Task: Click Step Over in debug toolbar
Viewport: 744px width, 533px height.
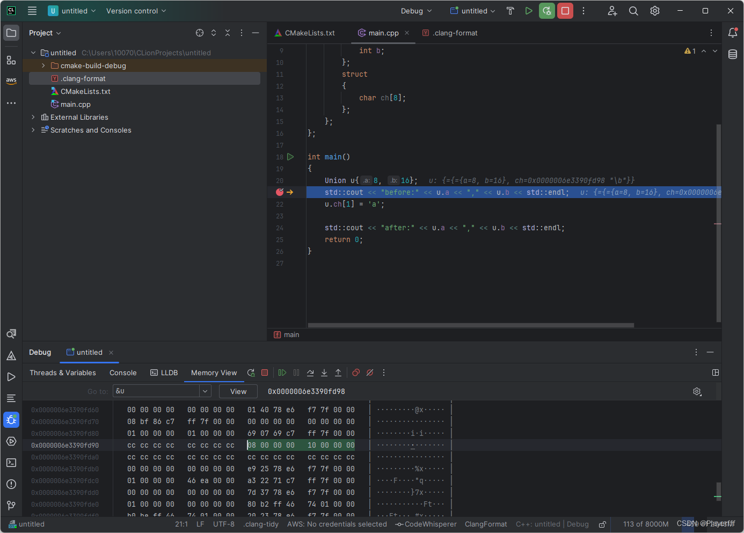Action: click(310, 373)
